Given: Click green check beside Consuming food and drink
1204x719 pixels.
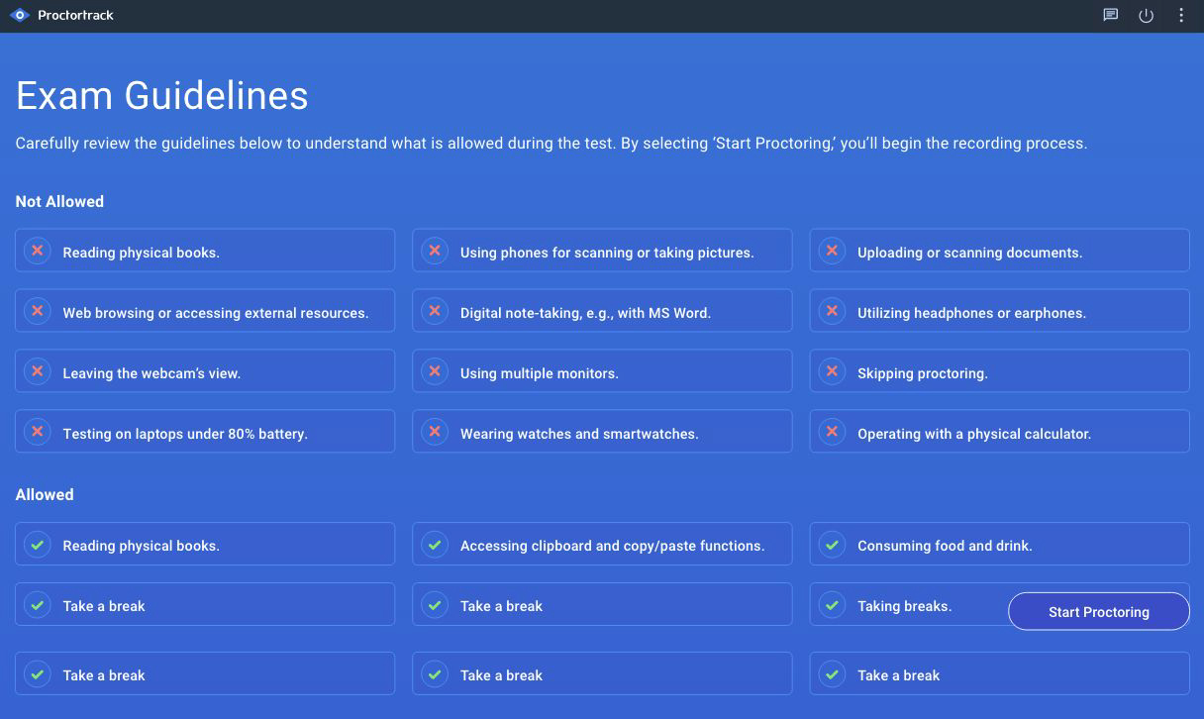Looking at the screenshot, I should [832, 545].
